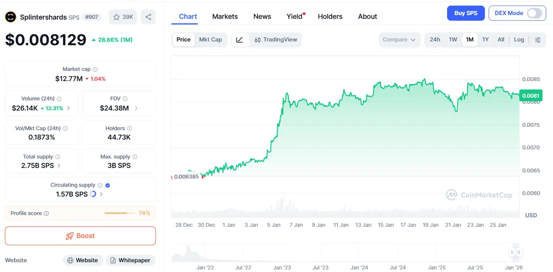Click Profile score info icon
Viewport: 553px width, 272px height.
click(46, 213)
